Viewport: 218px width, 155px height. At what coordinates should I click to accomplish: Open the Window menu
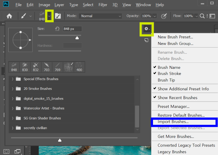[143, 5]
